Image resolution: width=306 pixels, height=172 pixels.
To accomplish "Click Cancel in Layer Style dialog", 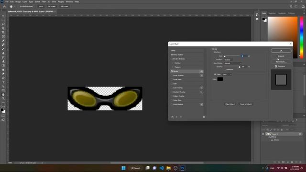I will coord(281,56).
